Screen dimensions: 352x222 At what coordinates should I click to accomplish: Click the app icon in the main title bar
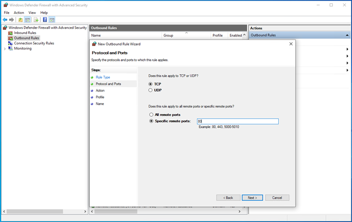click(6, 5)
